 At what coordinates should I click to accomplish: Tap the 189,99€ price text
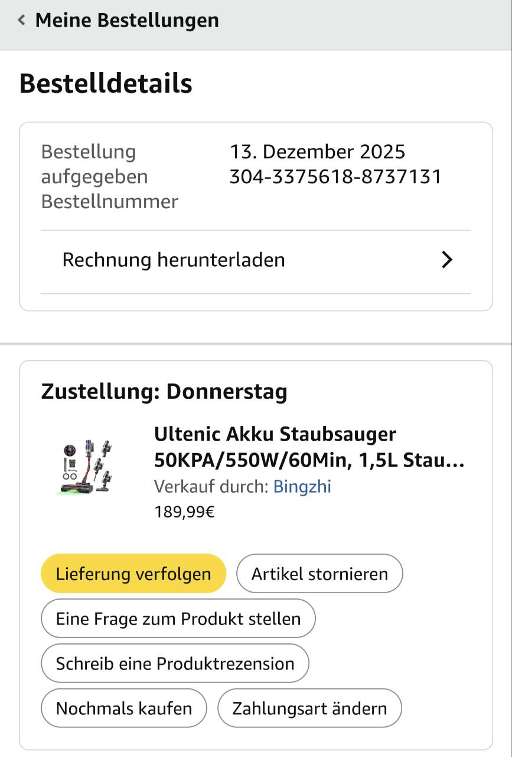184,512
